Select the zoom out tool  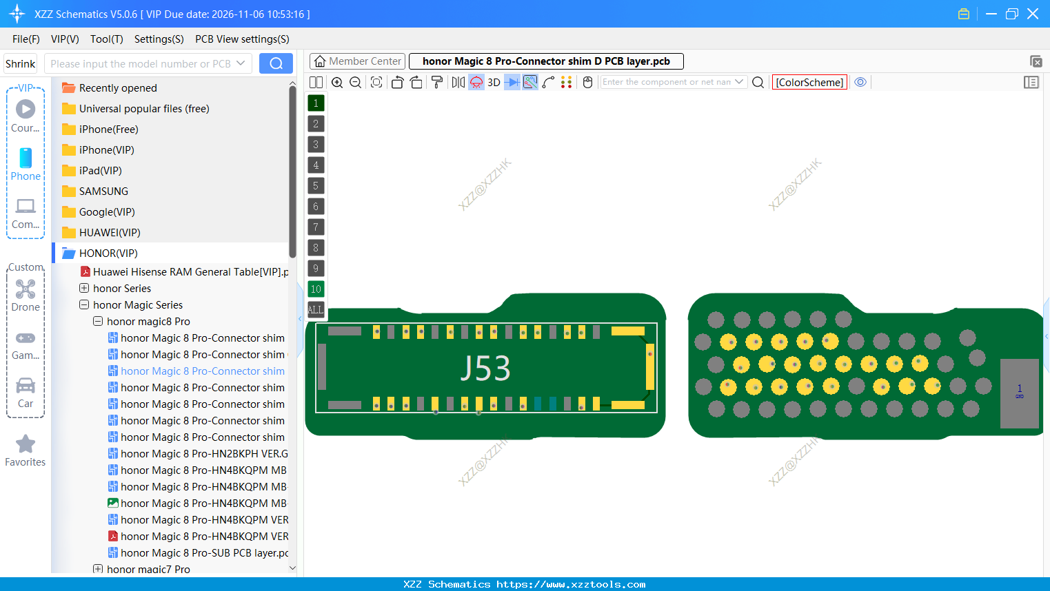point(354,82)
